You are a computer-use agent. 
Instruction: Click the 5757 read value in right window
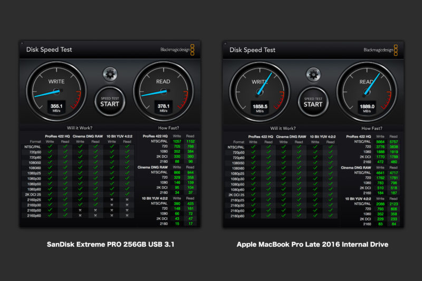(x=393, y=142)
